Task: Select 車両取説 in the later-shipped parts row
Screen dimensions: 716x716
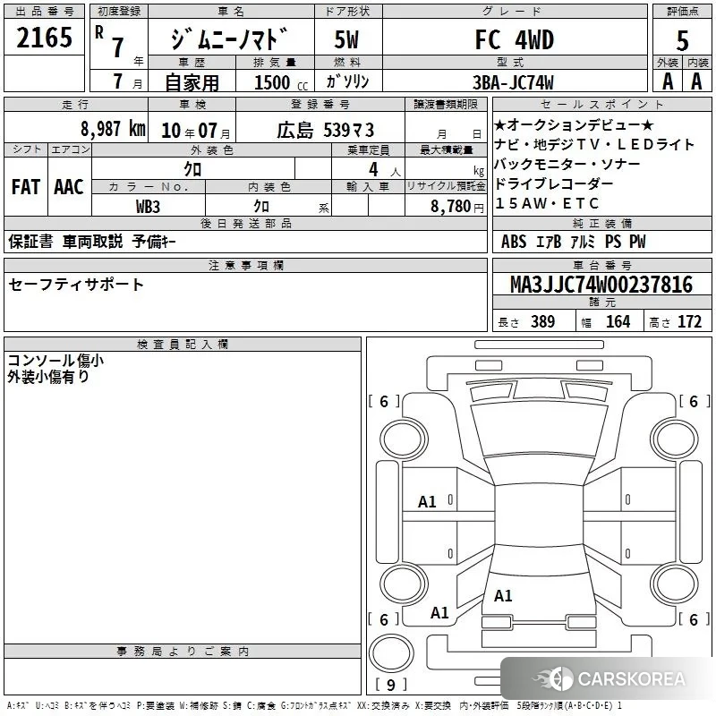Action: (x=93, y=241)
